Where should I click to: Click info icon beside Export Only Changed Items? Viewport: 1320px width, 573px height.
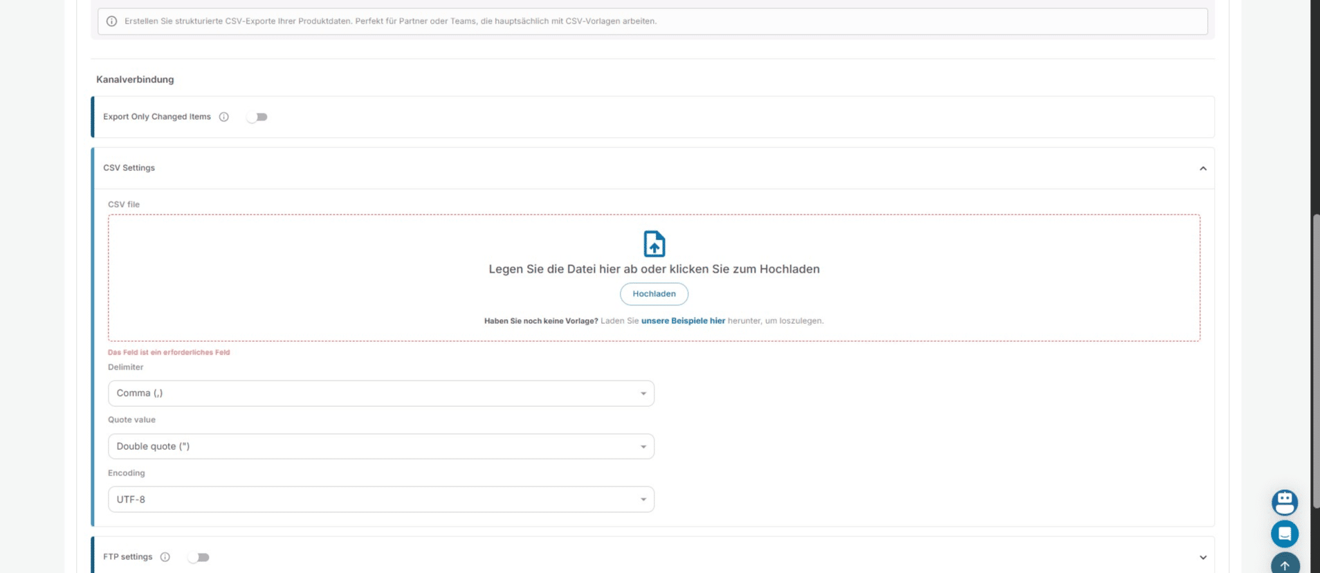[223, 117]
